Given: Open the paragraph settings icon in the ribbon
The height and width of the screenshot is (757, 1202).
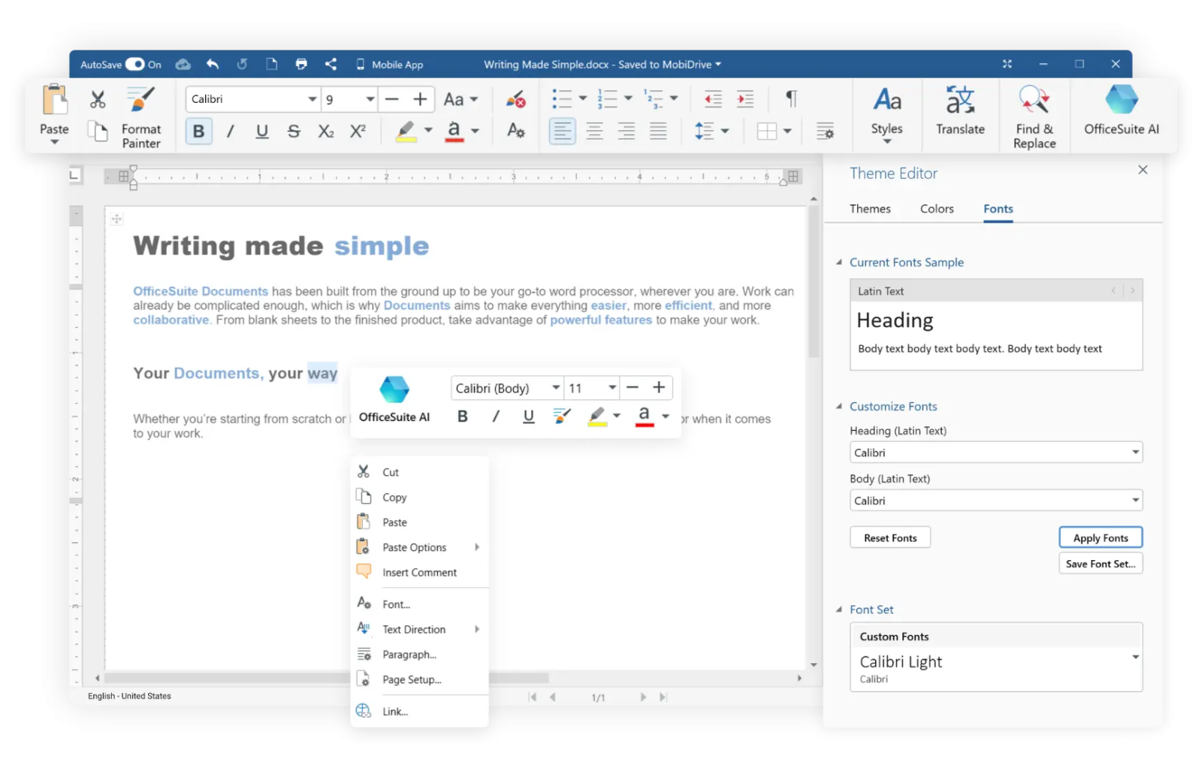Looking at the screenshot, I should 825,132.
